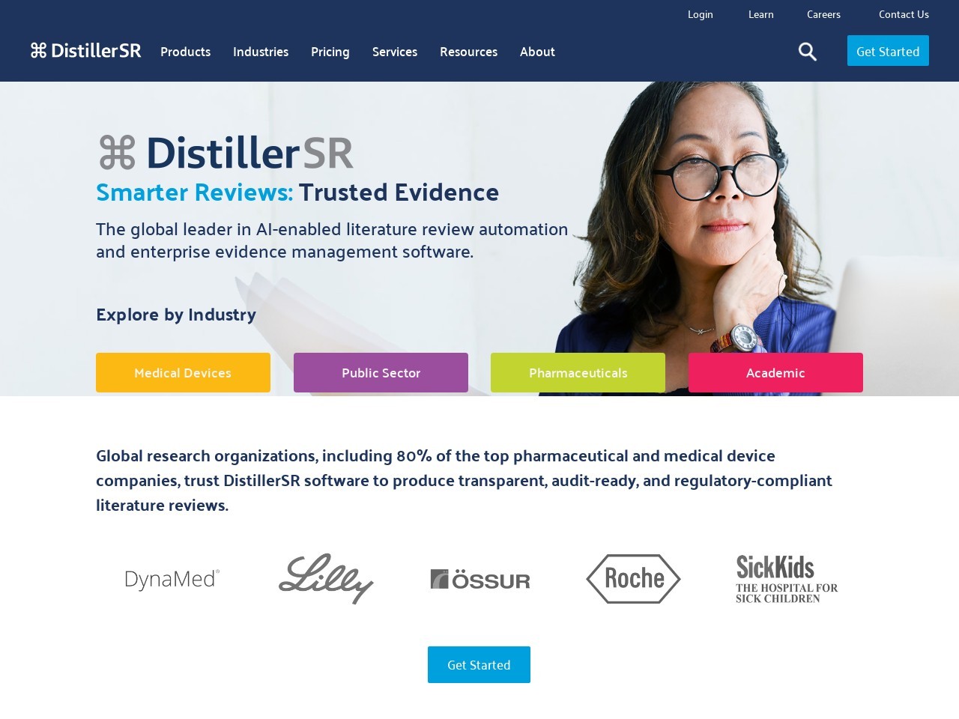Click the Lilly logo
Image resolution: width=959 pixels, height=719 pixels.
pos(326,578)
